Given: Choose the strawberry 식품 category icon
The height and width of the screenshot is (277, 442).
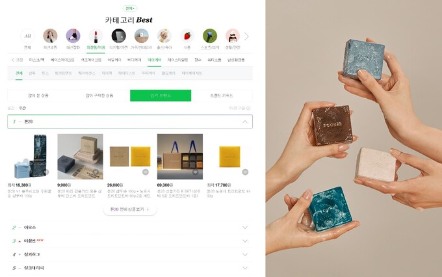Looking at the screenshot, I should coord(187,36).
